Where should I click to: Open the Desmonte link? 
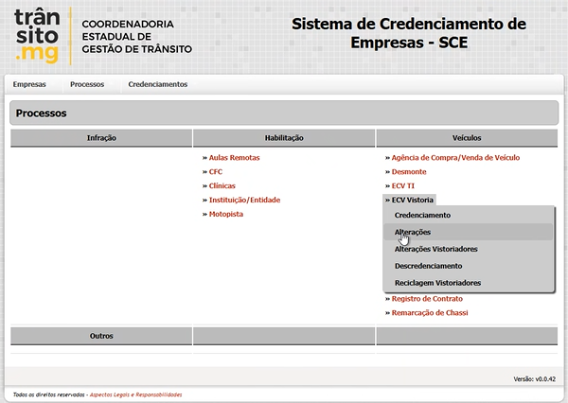click(409, 171)
